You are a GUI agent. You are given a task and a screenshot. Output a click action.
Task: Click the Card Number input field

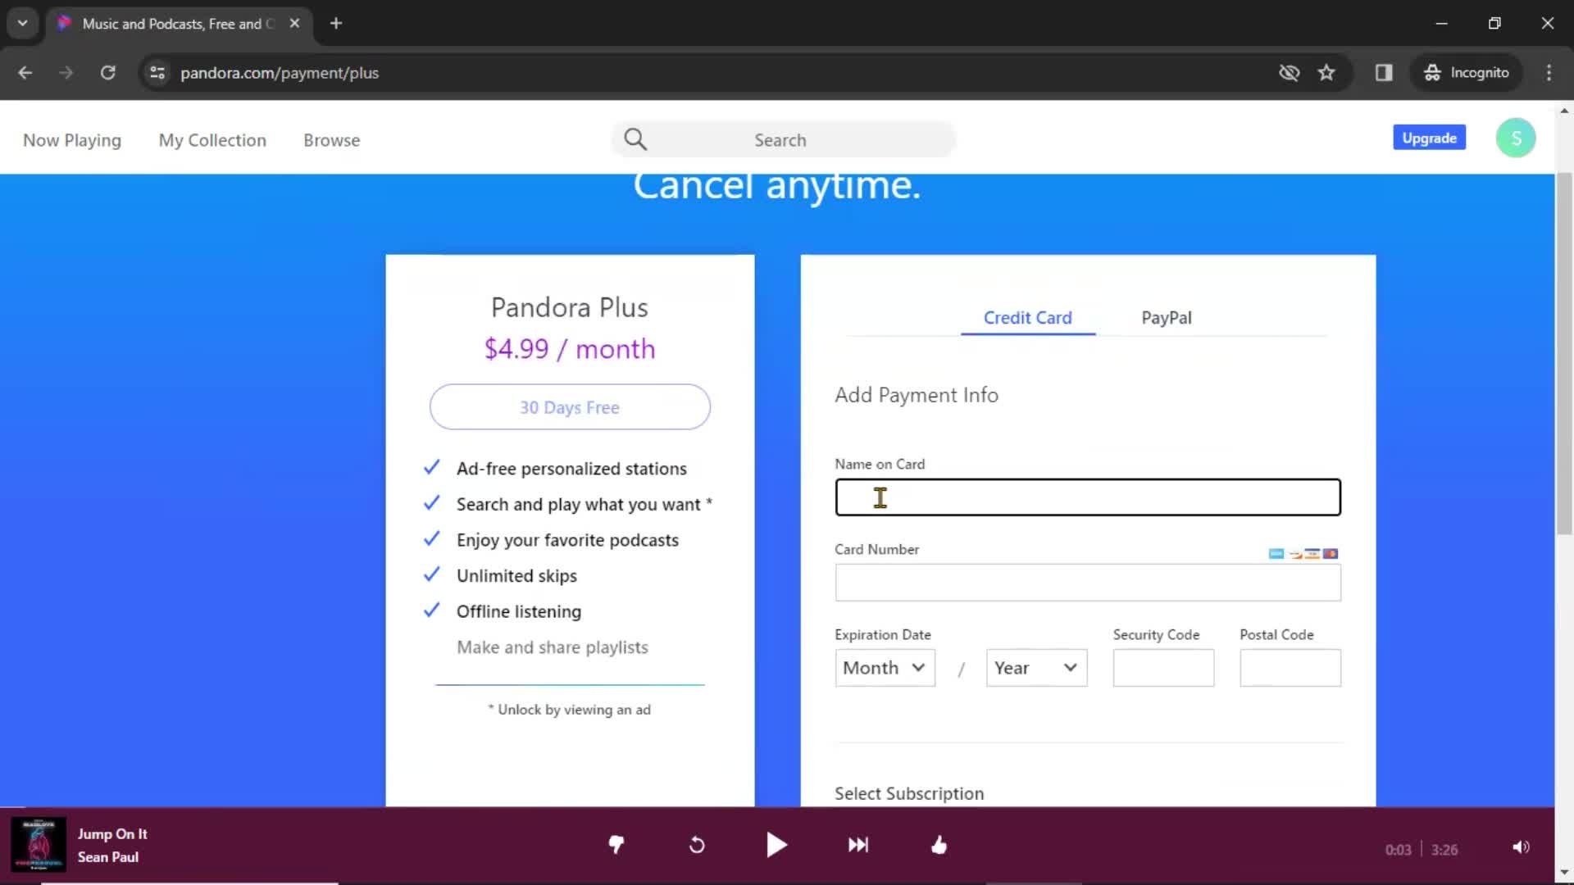pyautogui.click(x=1088, y=583)
